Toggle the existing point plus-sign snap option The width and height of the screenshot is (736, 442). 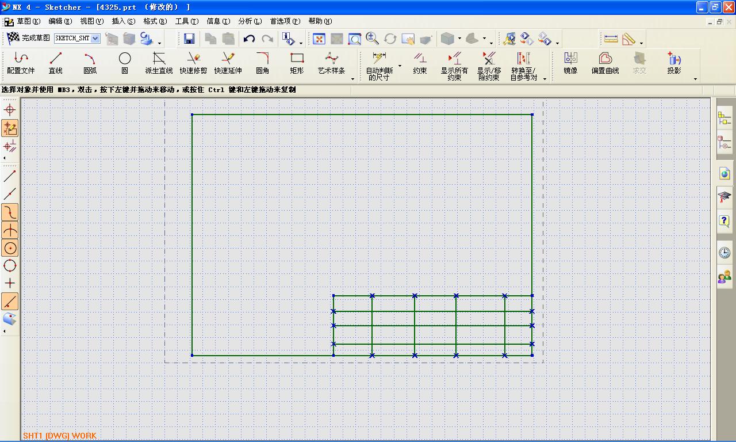coord(10,283)
